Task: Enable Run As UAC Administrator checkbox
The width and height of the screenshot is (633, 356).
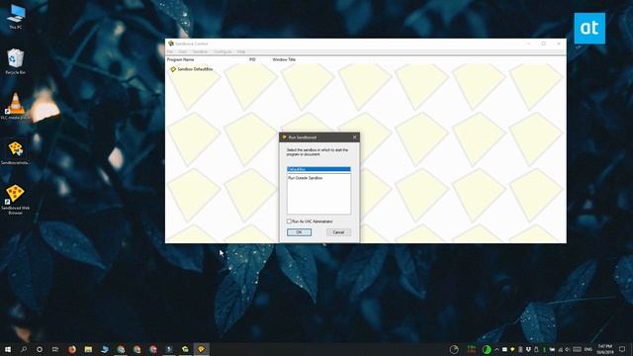Action: (x=289, y=222)
